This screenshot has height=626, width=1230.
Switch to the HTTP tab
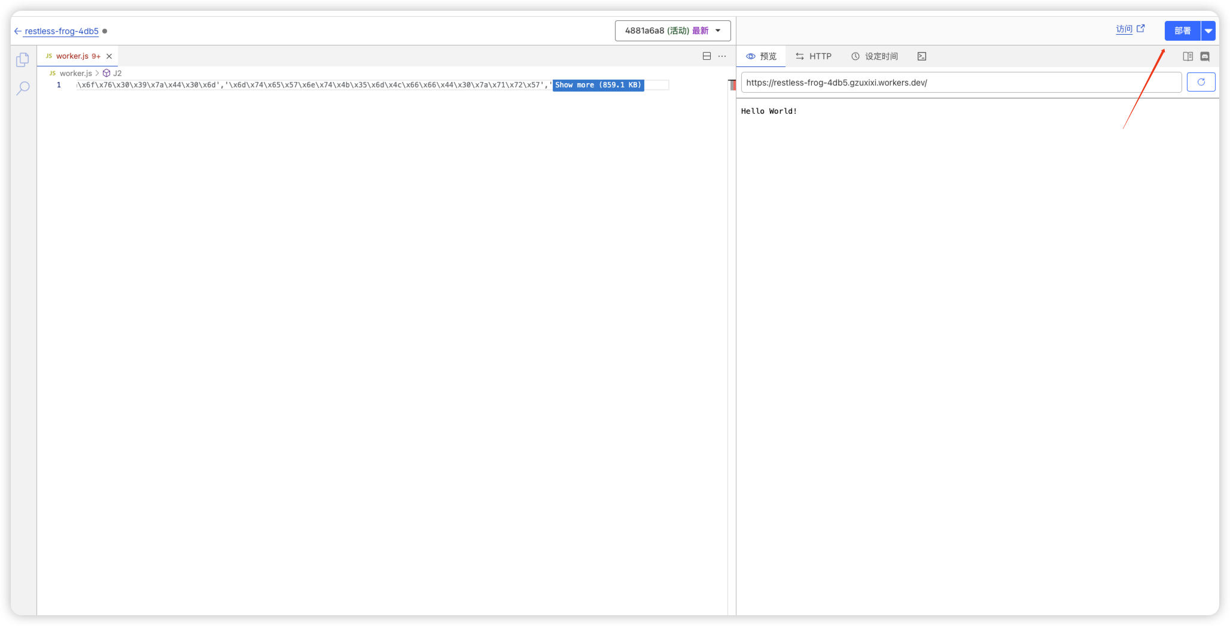click(814, 56)
